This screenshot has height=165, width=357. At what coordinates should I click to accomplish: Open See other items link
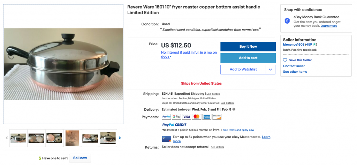295,72
